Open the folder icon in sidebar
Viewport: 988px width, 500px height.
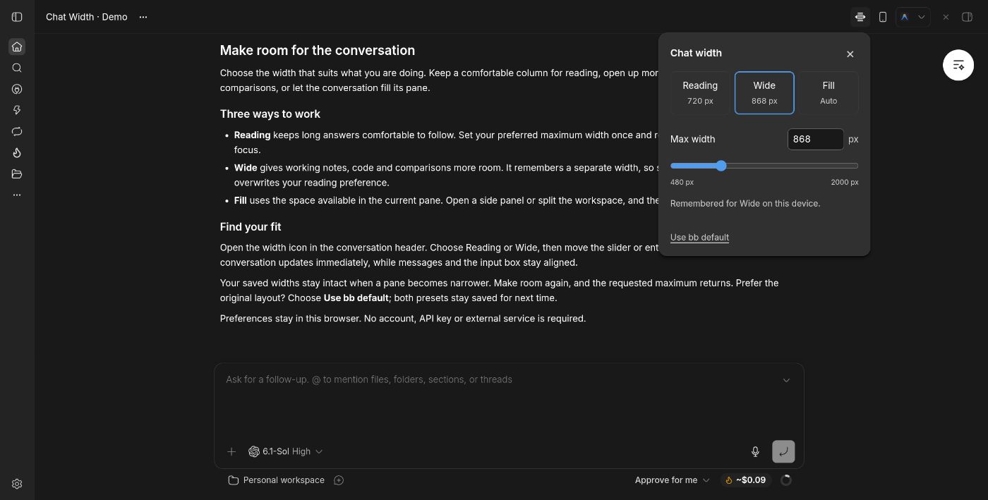[17, 173]
